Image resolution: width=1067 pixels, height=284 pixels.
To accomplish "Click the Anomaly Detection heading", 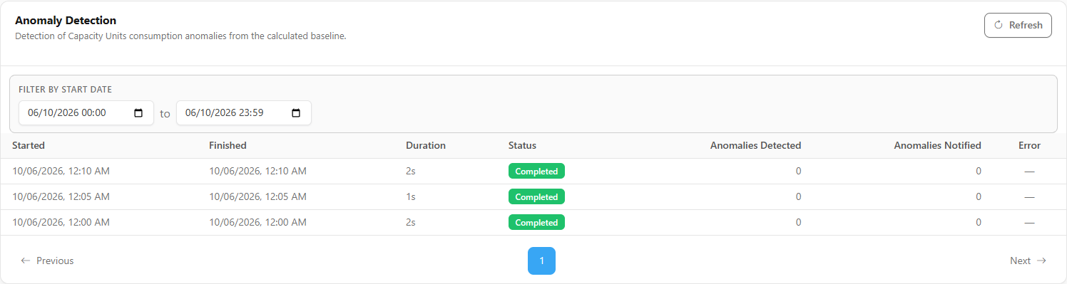I will click(66, 21).
